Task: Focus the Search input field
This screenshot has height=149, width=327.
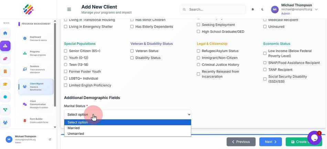Action: coord(213,9)
